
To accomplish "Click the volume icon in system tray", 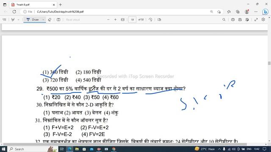I will click(234, 149).
